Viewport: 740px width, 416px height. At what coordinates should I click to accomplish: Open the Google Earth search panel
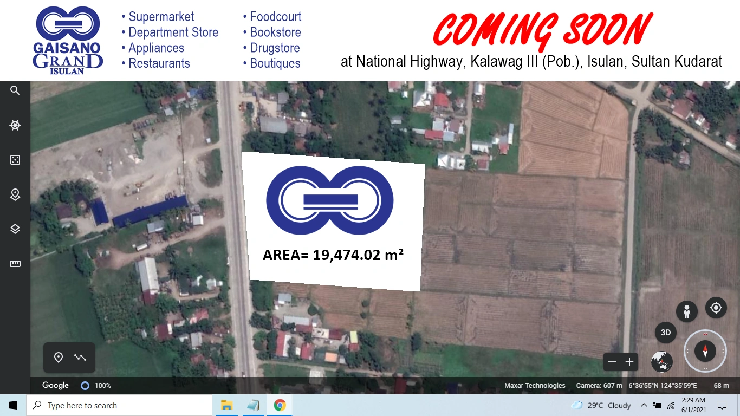15,90
